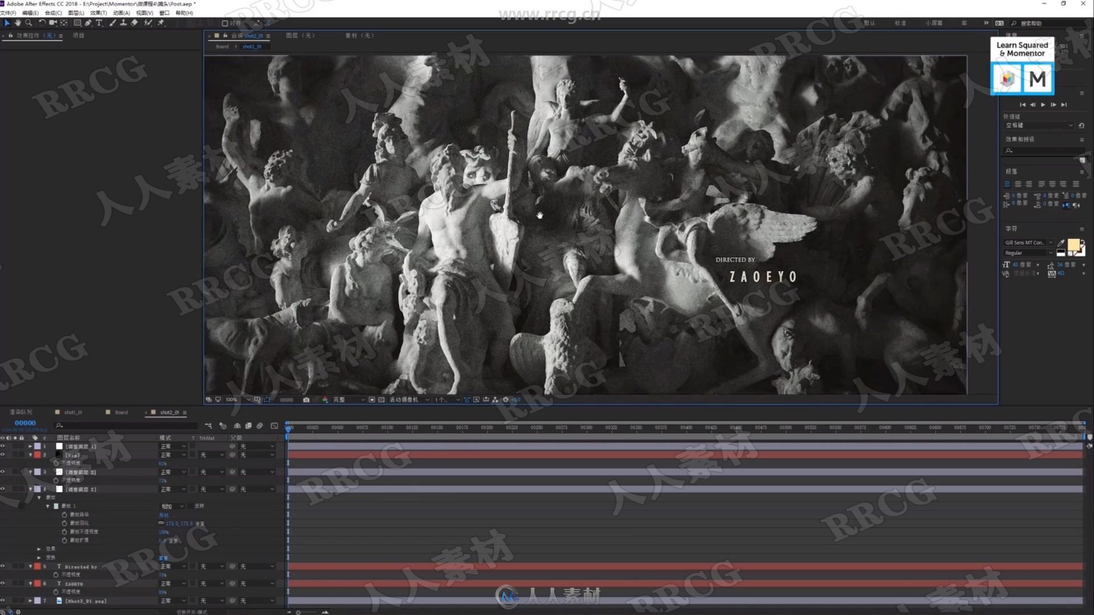Click left-align text icon in Paragraph panel

tap(1007, 184)
